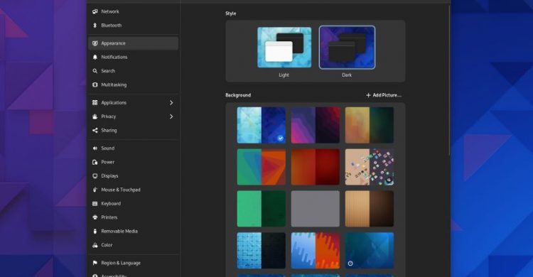Click the Keyboard icon
This screenshot has height=277, width=533.
95,204
